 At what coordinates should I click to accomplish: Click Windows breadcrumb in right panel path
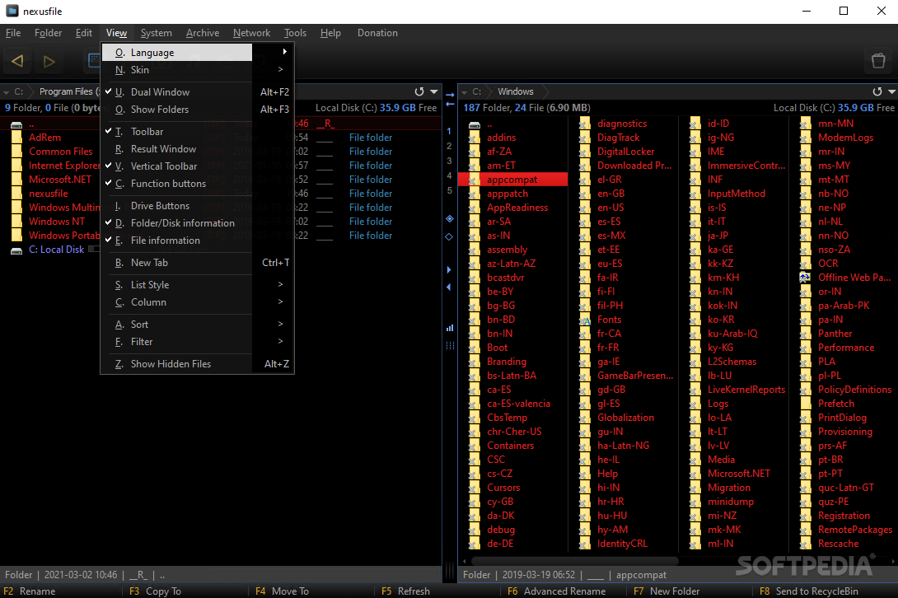tap(516, 91)
